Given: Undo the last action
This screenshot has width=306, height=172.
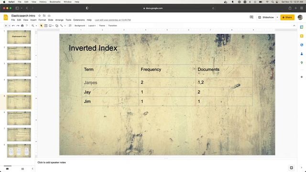Looking at the screenshot, I should pos(13,25).
